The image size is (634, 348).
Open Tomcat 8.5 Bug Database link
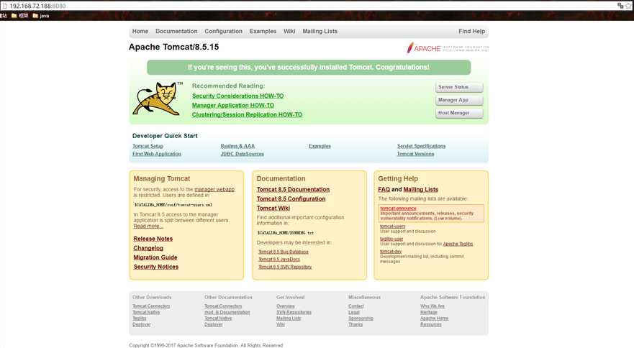coord(284,252)
